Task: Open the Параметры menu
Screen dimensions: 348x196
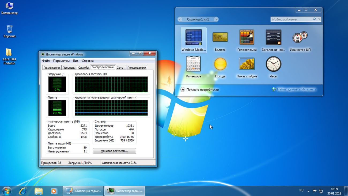Action: 61,61
